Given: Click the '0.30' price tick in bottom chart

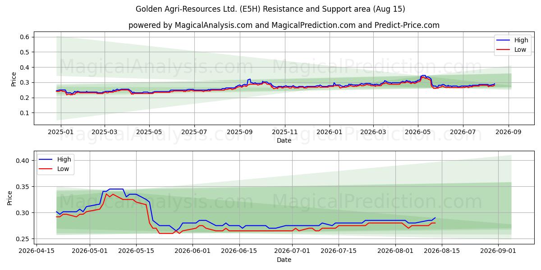Looking at the screenshot, I should [23, 213].
